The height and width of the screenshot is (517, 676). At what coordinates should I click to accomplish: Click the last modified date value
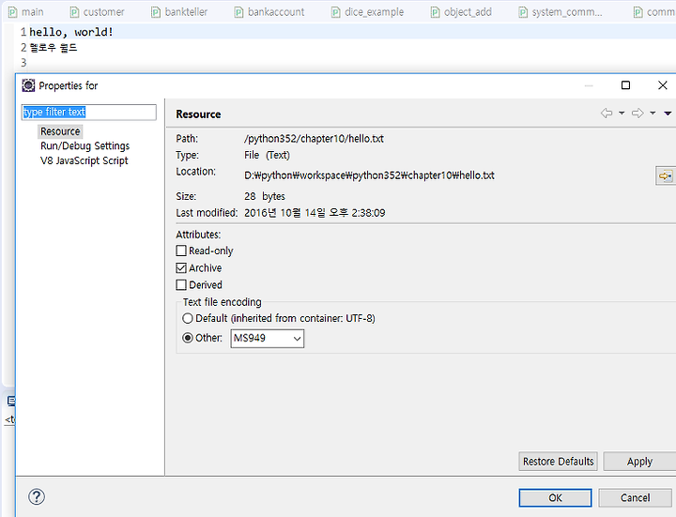click(315, 213)
